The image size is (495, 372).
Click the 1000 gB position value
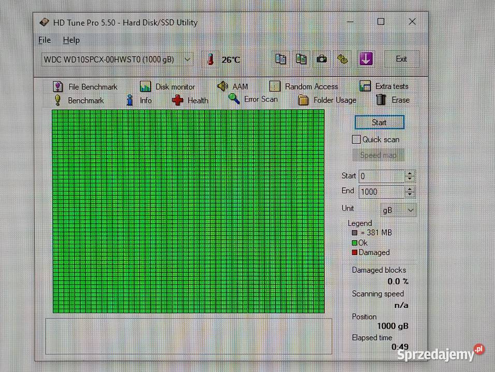(x=392, y=326)
